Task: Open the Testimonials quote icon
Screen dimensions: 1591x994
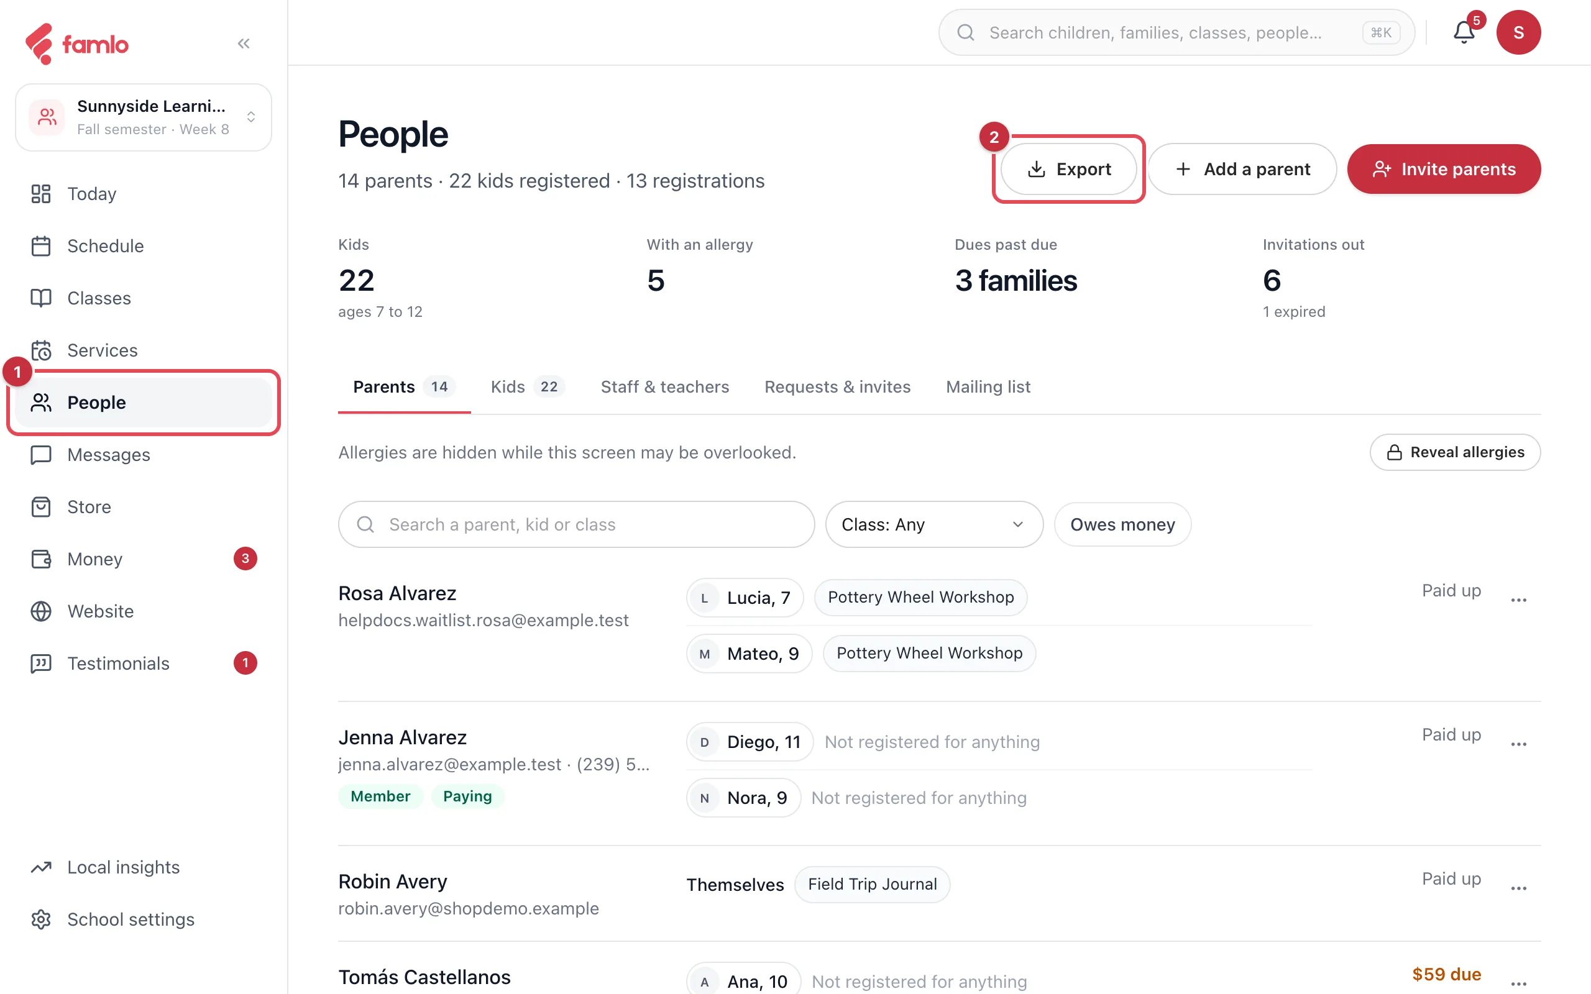Action: [41, 663]
